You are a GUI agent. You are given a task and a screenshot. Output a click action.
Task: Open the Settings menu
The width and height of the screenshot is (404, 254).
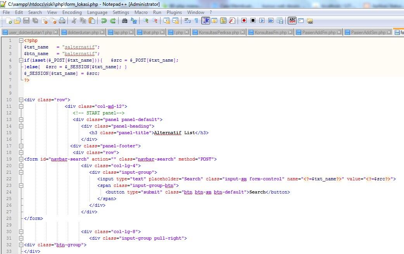tap(121, 12)
